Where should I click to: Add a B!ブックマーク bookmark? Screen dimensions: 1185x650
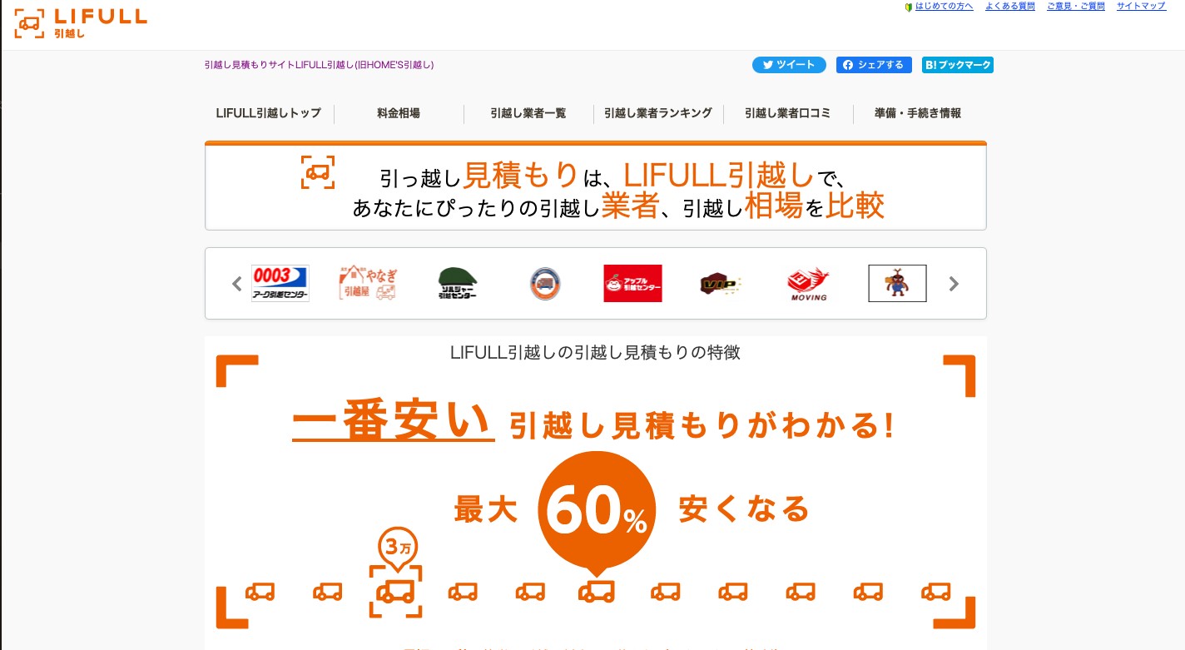point(958,65)
